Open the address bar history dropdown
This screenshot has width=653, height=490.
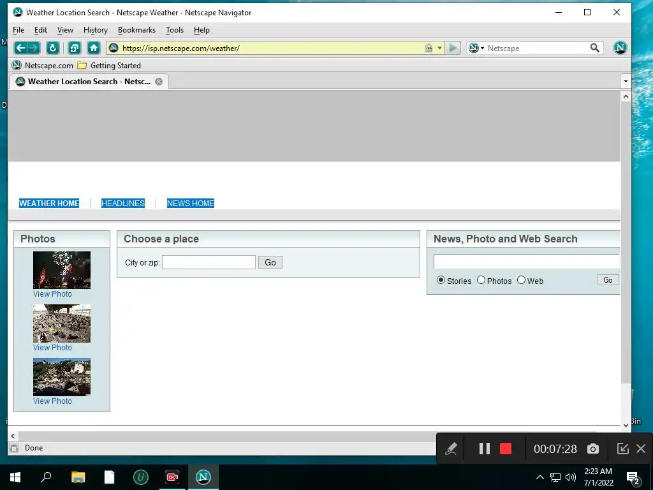pyautogui.click(x=439, y=48)
